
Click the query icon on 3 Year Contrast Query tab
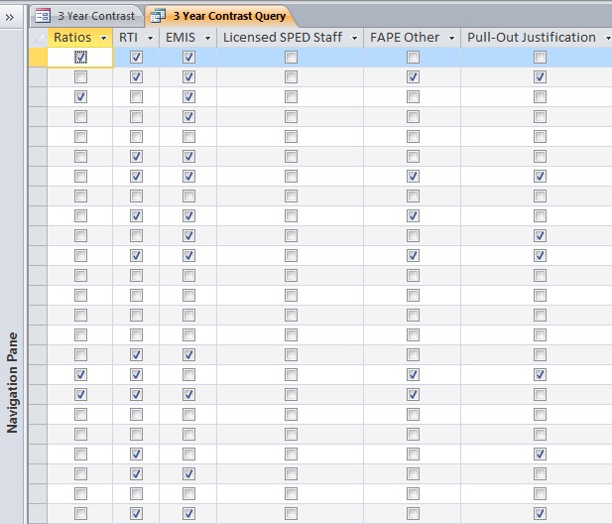pos(158,16)
